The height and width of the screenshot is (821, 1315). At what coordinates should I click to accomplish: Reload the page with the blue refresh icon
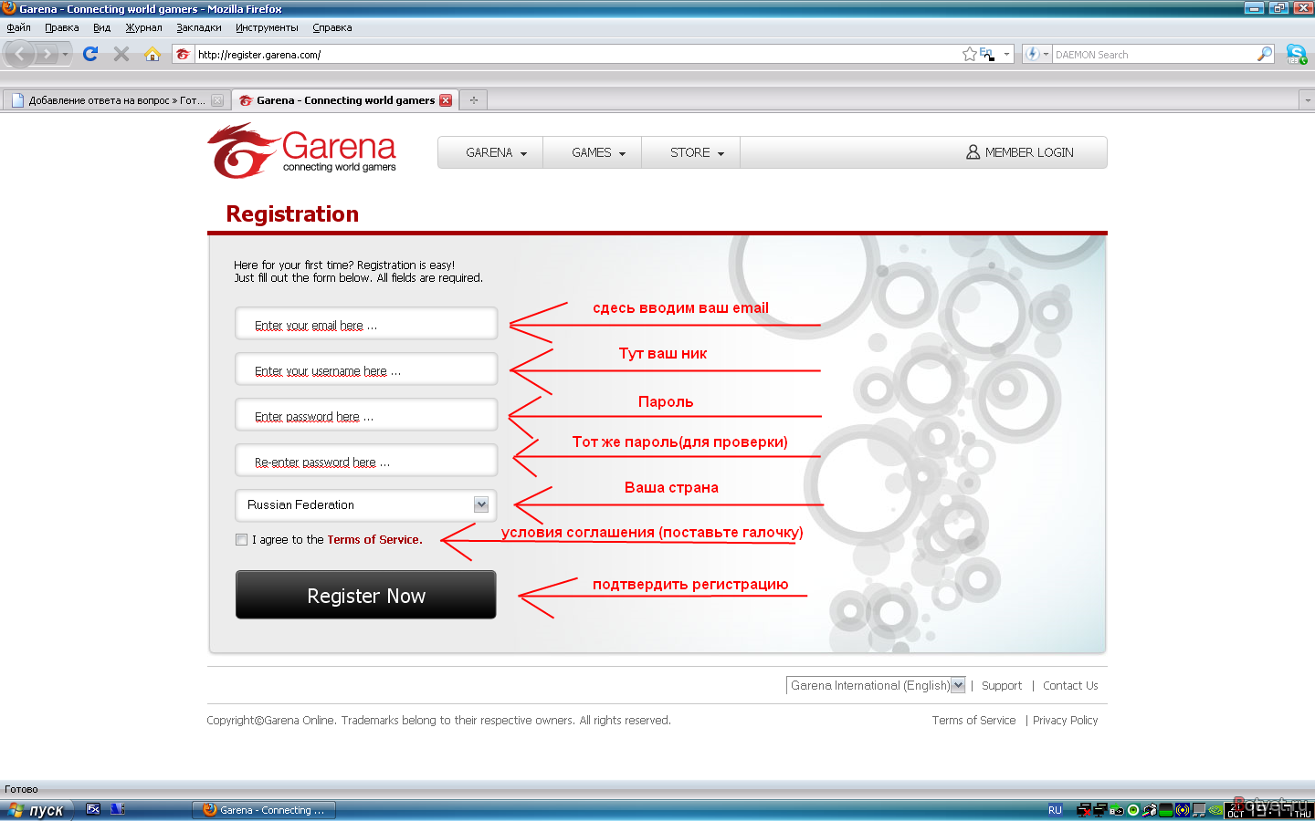(89, 54)
